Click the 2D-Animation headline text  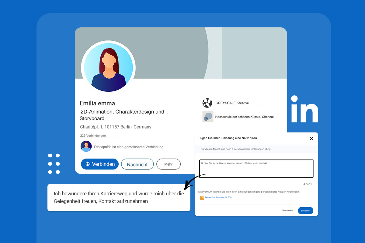coord(122,115)
